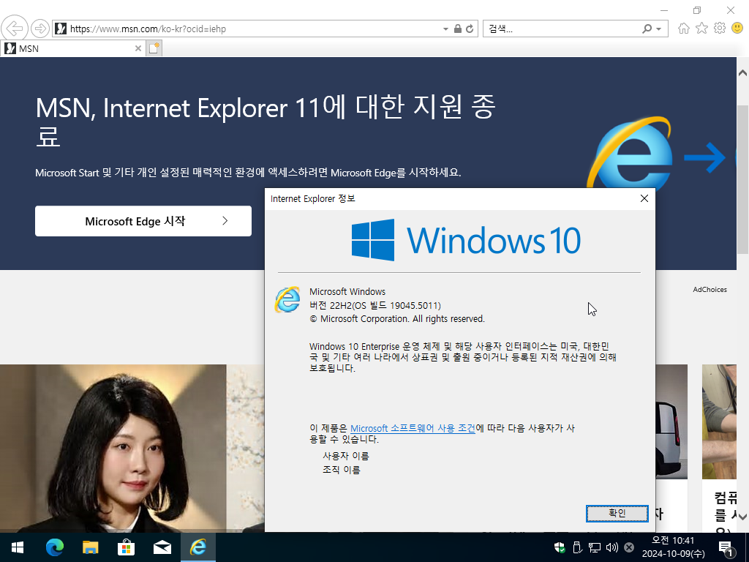Viewport: 749px width, 562px height.
Task: Open the Mail app from the taskbar
Action: [x=162, y=547]
